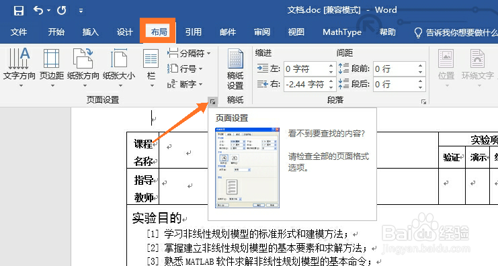
Task: Open the 帮助 tab
Action: [388, 32]
